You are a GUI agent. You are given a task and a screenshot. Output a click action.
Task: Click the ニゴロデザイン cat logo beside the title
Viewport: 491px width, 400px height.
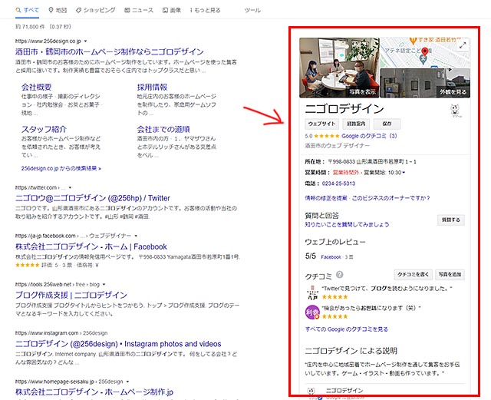pos(455,111)
